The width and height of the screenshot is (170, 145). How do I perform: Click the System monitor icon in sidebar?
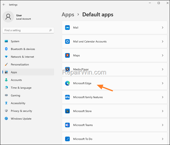6,41
